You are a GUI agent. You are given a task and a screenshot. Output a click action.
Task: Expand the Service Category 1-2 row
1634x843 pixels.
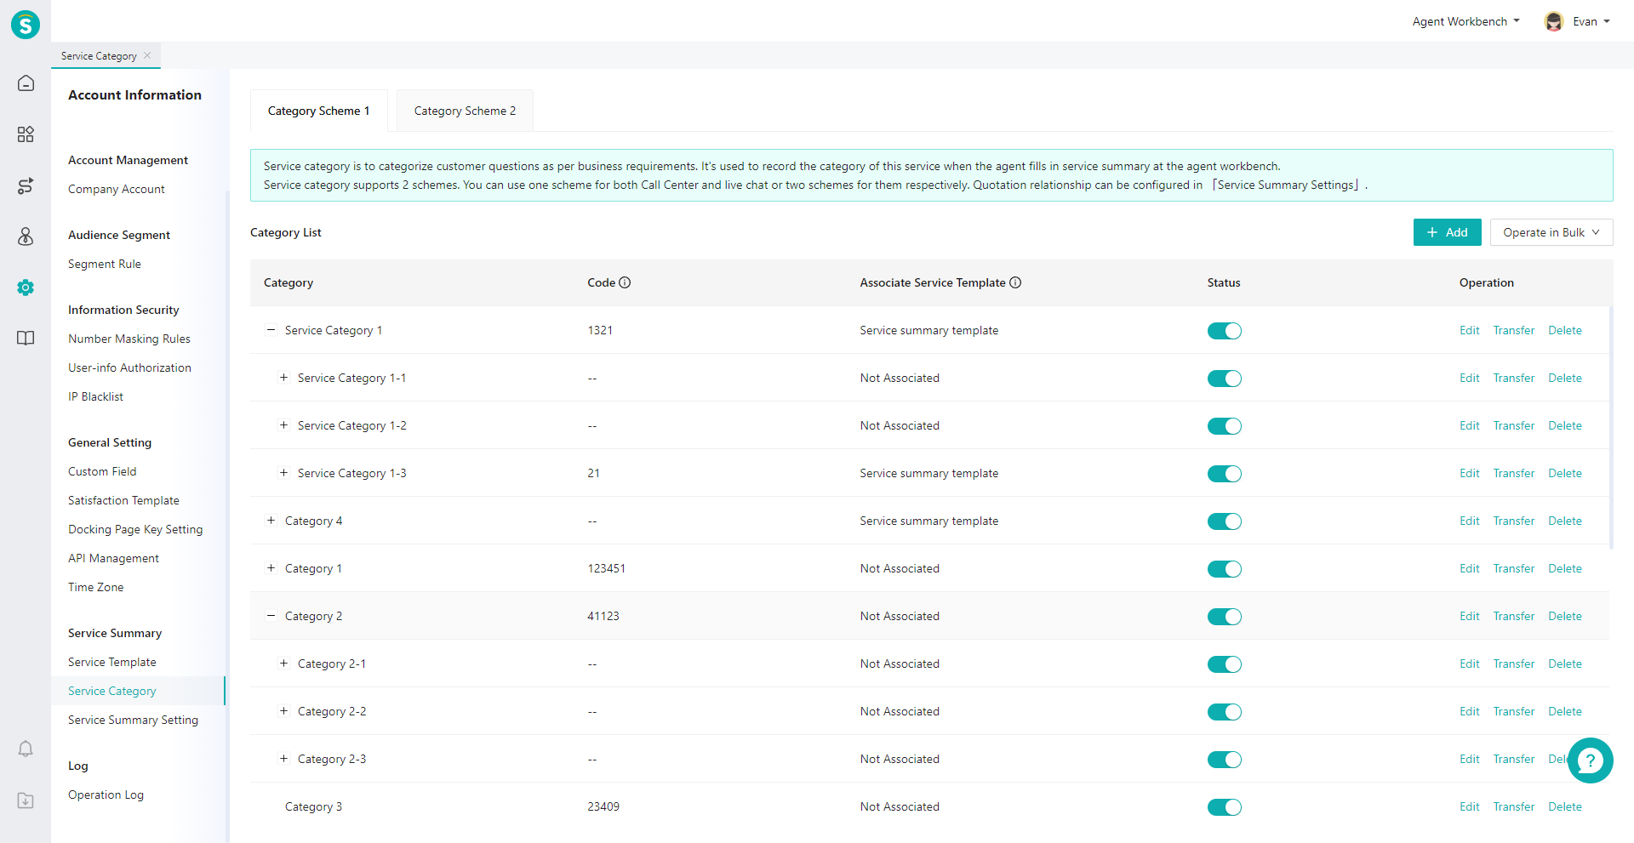[283, 425]
